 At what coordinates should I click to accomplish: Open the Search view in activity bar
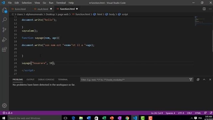pos(4,20)
